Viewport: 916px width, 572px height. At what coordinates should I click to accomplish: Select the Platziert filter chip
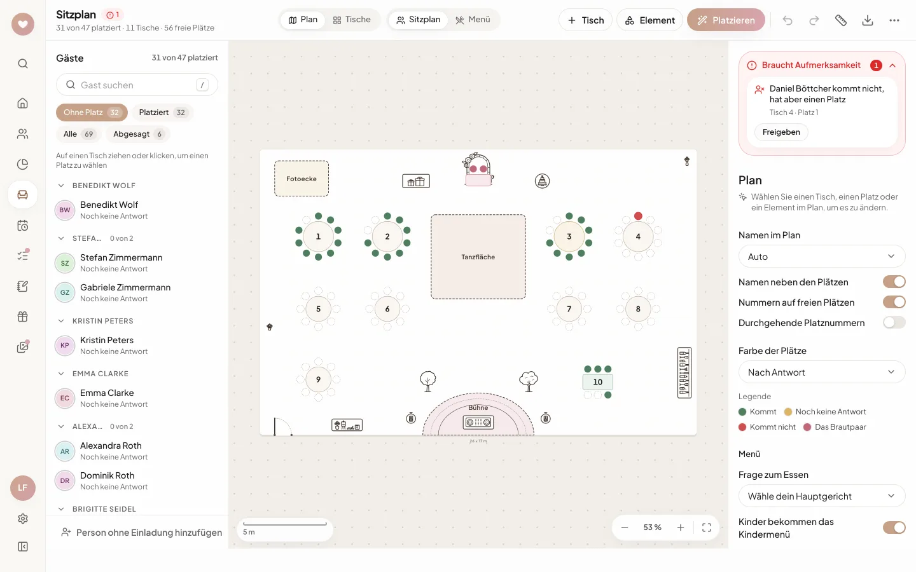click(163, 112)
